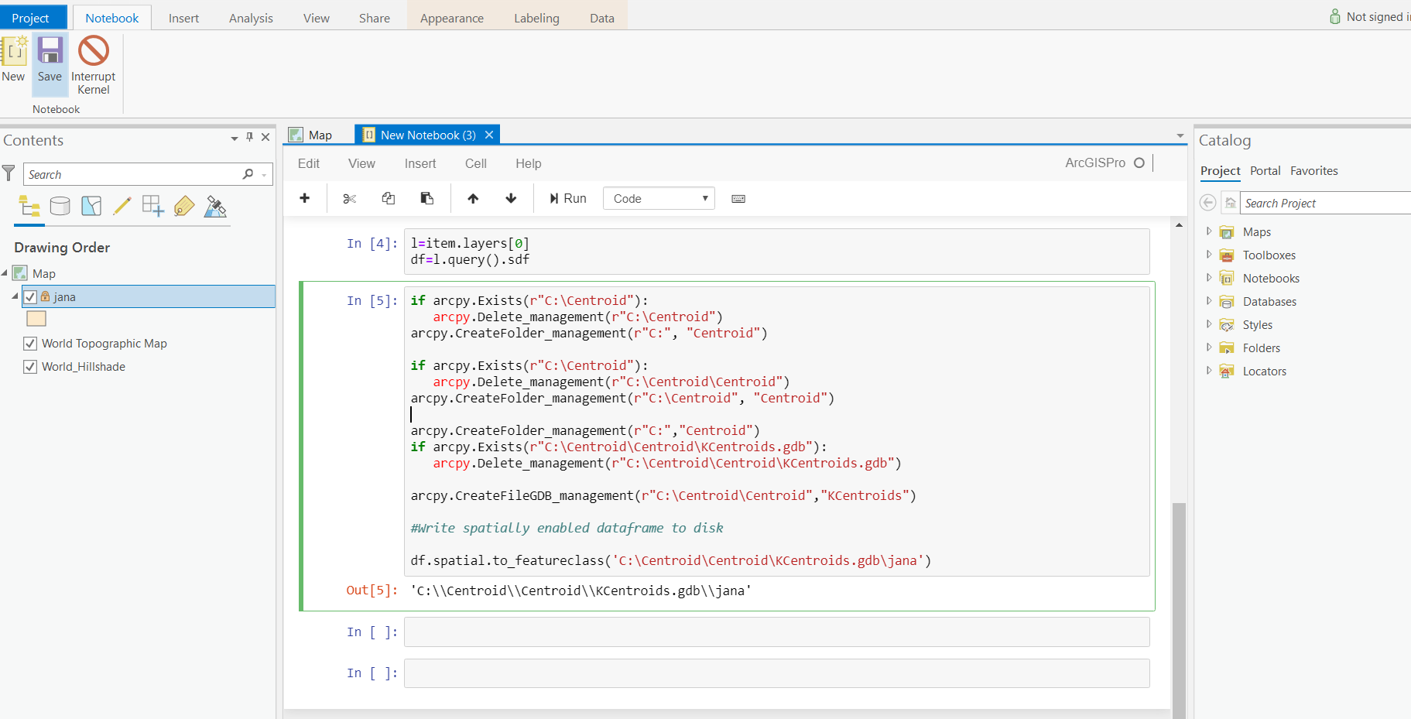
Task: Uncheck the jana layer checkbox
Action: [x=29, y=296]
